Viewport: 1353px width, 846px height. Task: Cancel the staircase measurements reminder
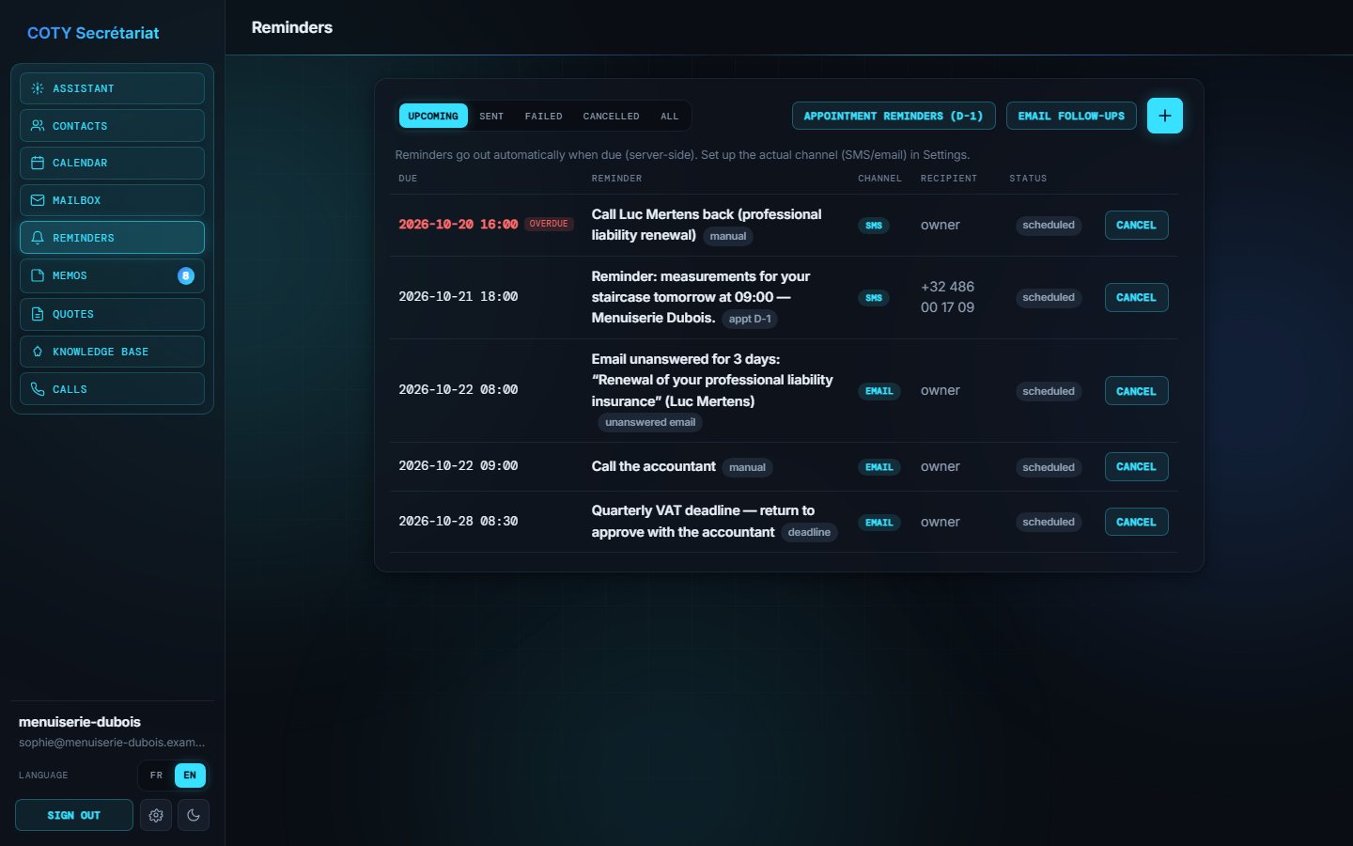pos(1136,298)
